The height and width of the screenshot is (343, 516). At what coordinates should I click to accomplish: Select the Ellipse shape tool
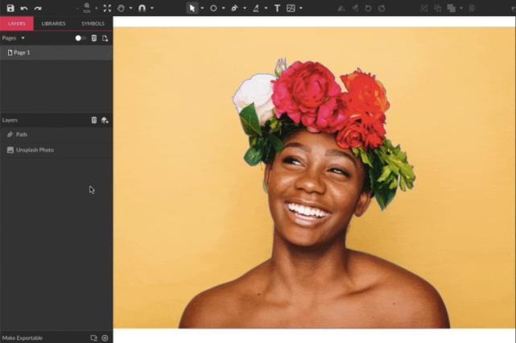coord(213,8)
